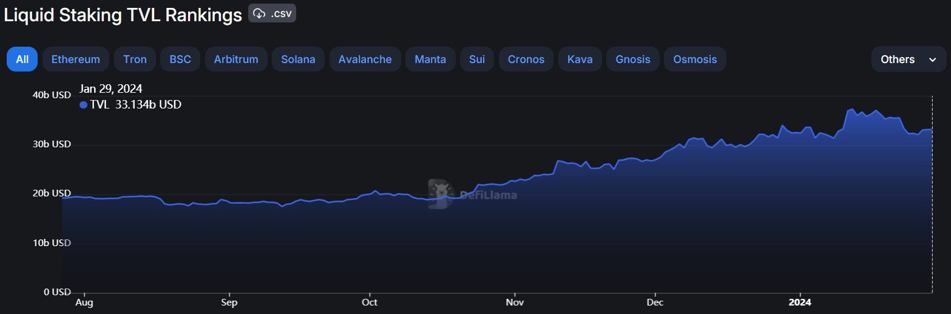Image resolution: width=951 pixels, height=314 pixels.
Task: Click the 20b USD axis label
Action: (52, 193)
